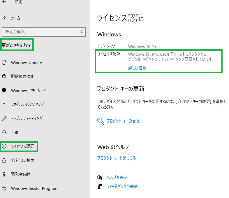Click the Windows 10 Pro edition text
The image size is (229, 198).
pos(143,47)
